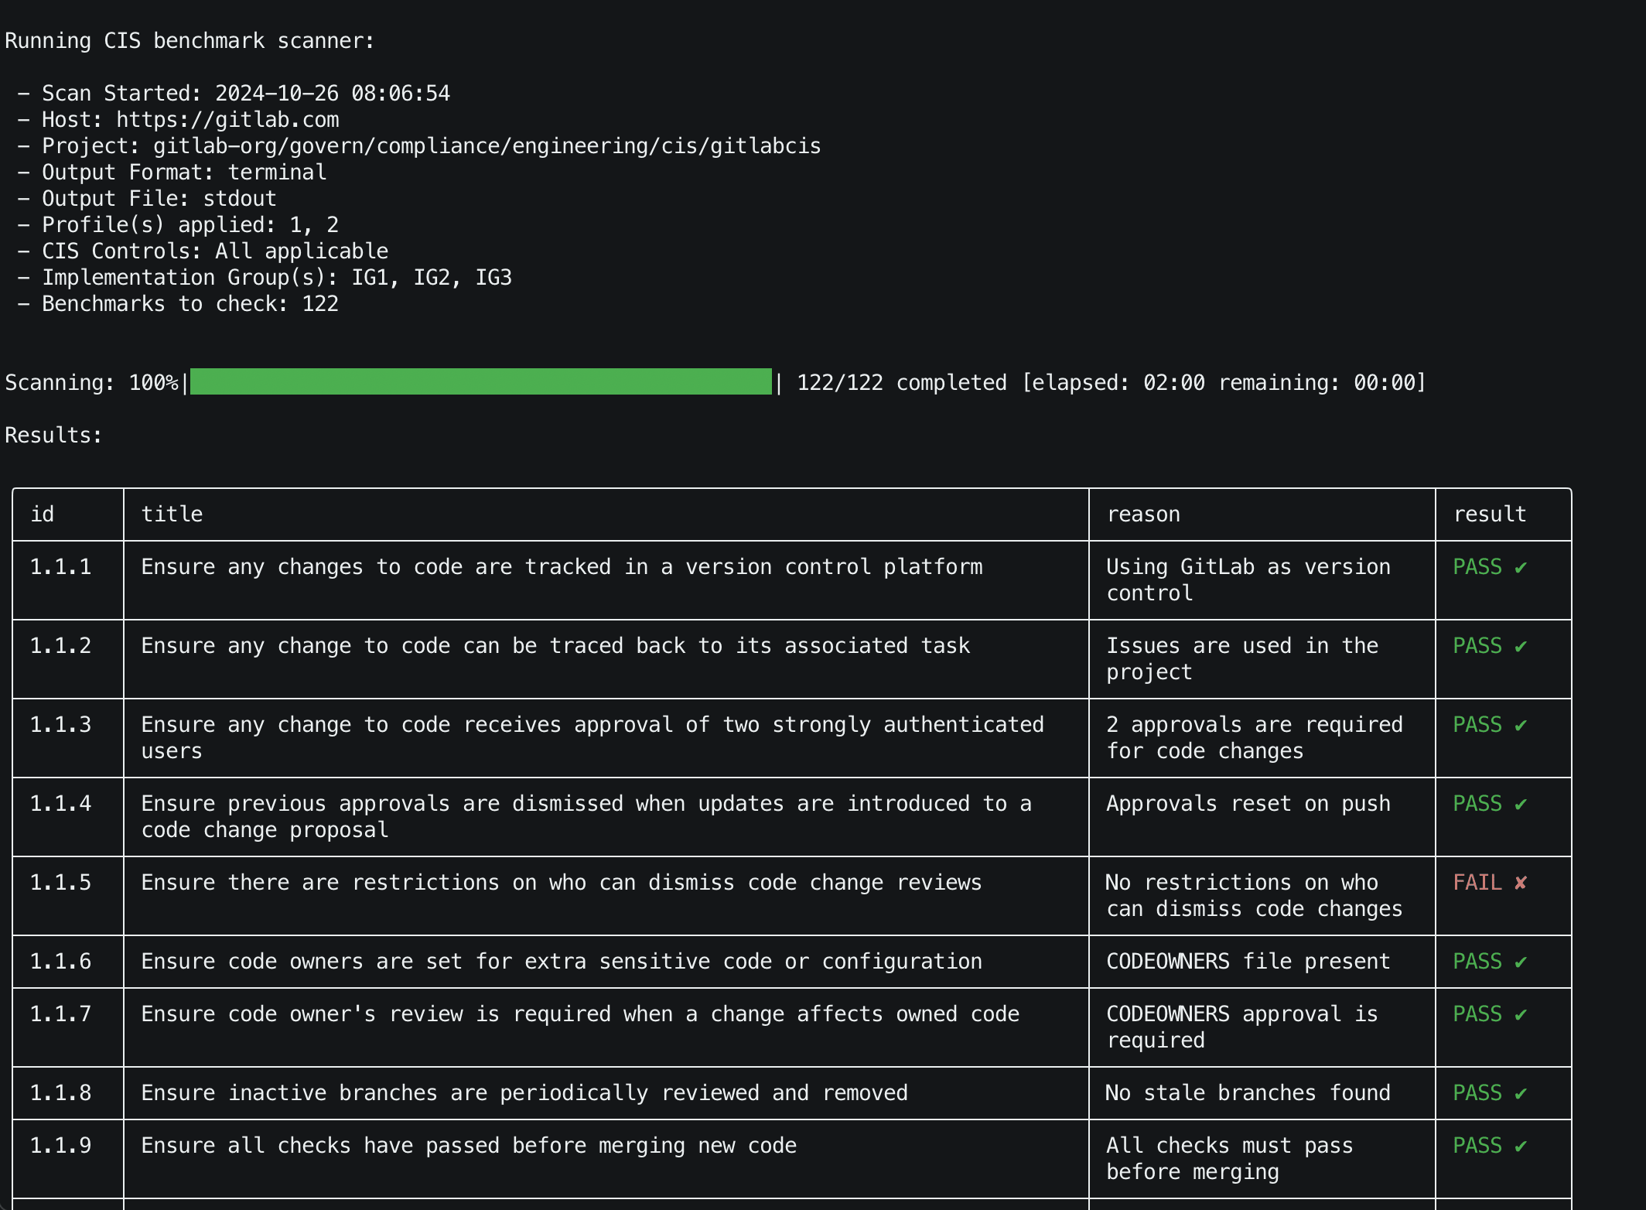Image resolution: width=1646 pixels, height=1210 pixels.
Task: Click the green checkmark for check 1.1.1
Action: point(1522,567)
